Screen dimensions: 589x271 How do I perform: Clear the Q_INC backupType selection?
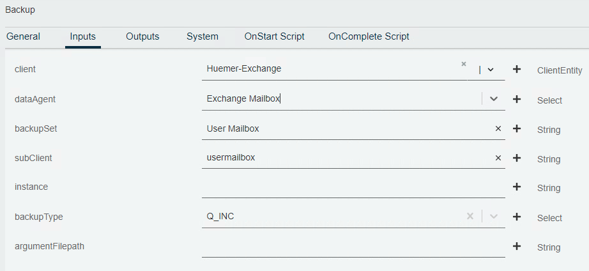(470, 216)
